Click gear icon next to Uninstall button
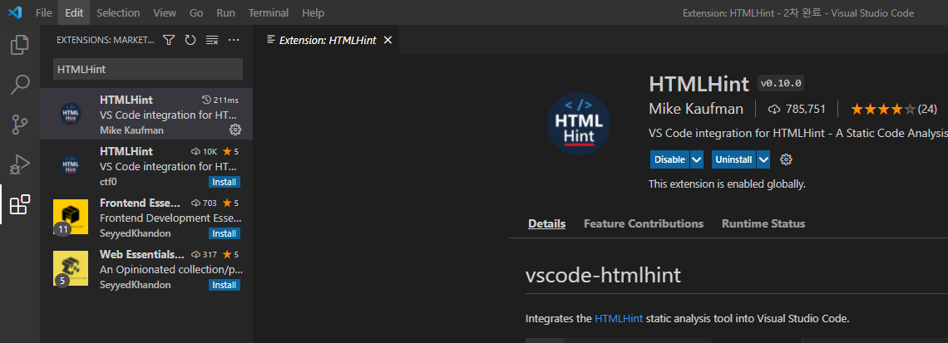Viewport: 948px width, 343px height. pyautogui.click(x=786, y=159)
